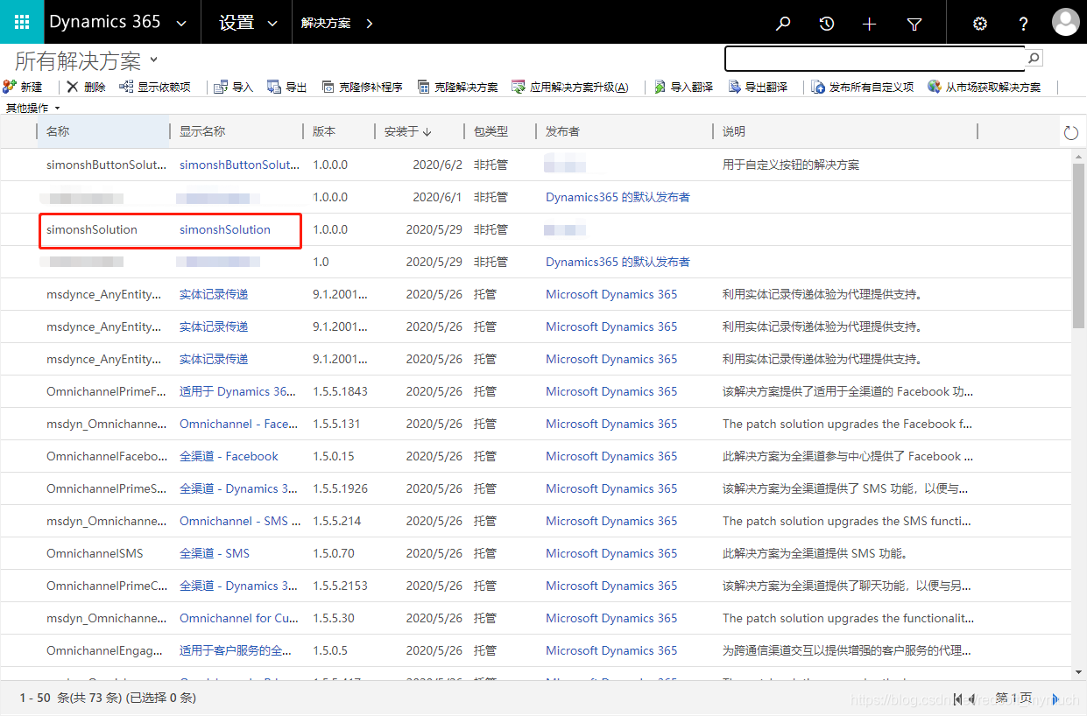Click into the solutions search field
Image resolution: width=1087 pixels, height=716 pixels.
tap(874, 59)
